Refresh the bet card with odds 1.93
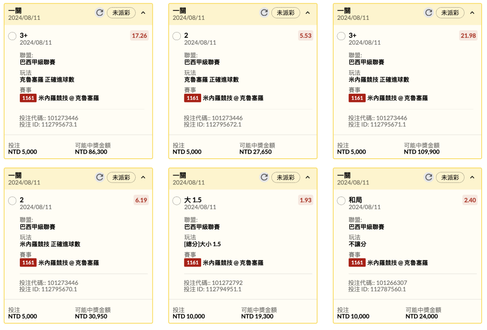The height and width of the screenshot is (330, 487). click(x=264, y=177)
